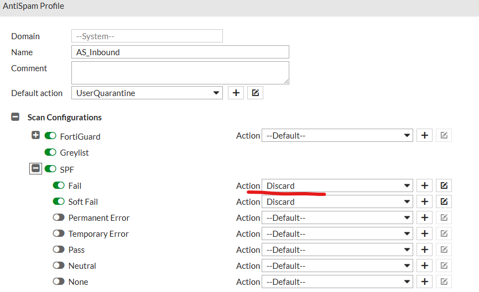The width and height of the screenshot is (479, 292).
Task: Add new action for Permanent Error
Action: click(425, 217)
